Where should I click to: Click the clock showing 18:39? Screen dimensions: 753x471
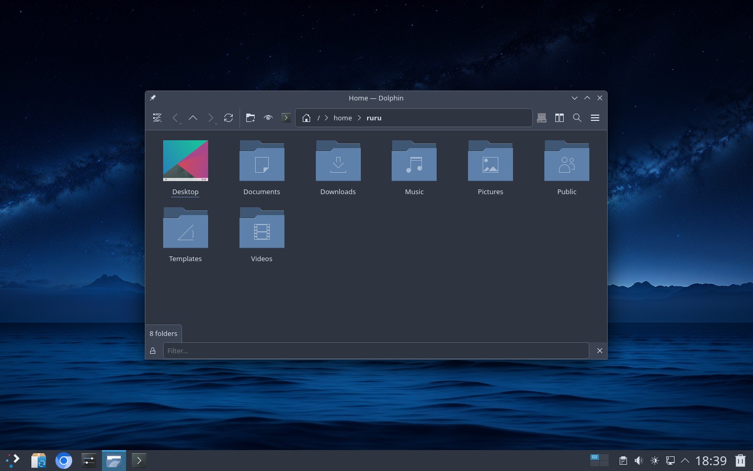(711, 461)
